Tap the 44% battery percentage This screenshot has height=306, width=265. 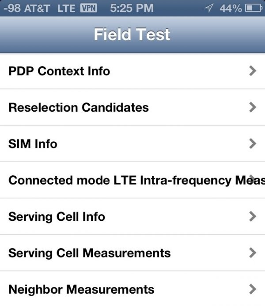(231, 8)
